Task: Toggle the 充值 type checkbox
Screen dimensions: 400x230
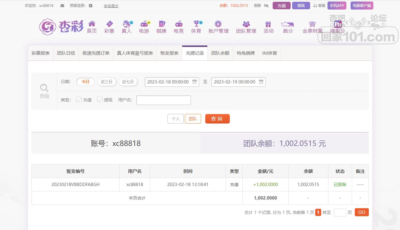Action: [79, 100]
